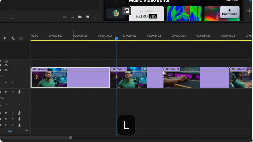This screenshot has height=142, width=253.
Task: Add a marker with the marker icon
Action: pyautogui.click(x=5, y=38)
